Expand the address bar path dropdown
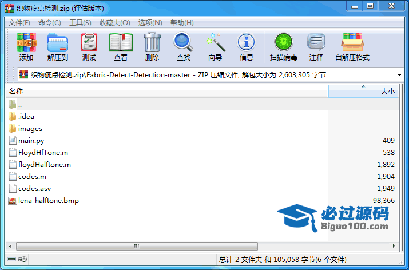The image size is (409, 270). (x=399, y=75)
